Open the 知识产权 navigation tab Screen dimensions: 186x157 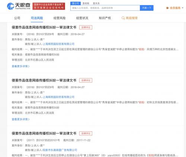click(x=105, y=18)
